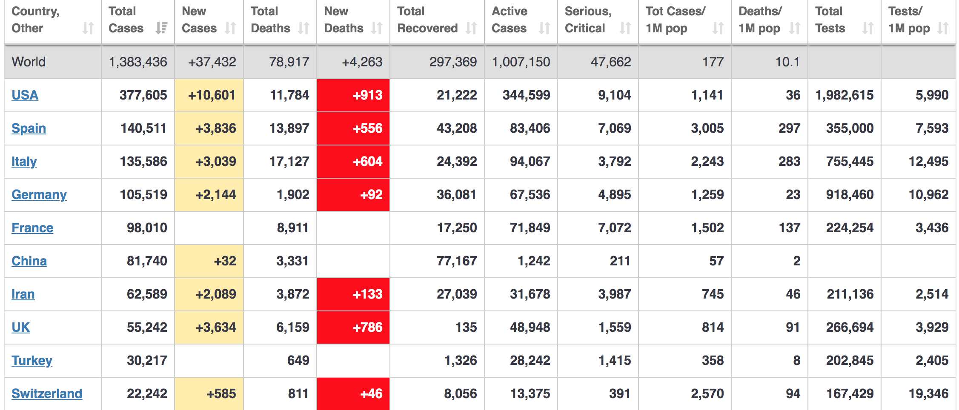Open the Turkey country link
959x410 pixels.
tap(32, 360)
